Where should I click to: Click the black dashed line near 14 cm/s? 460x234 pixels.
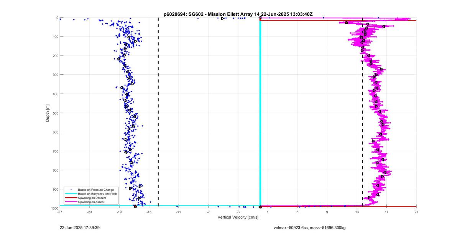[362, 113]
